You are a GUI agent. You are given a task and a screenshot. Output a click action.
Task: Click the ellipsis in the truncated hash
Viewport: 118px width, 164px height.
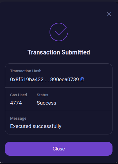(x=47, y=81)
